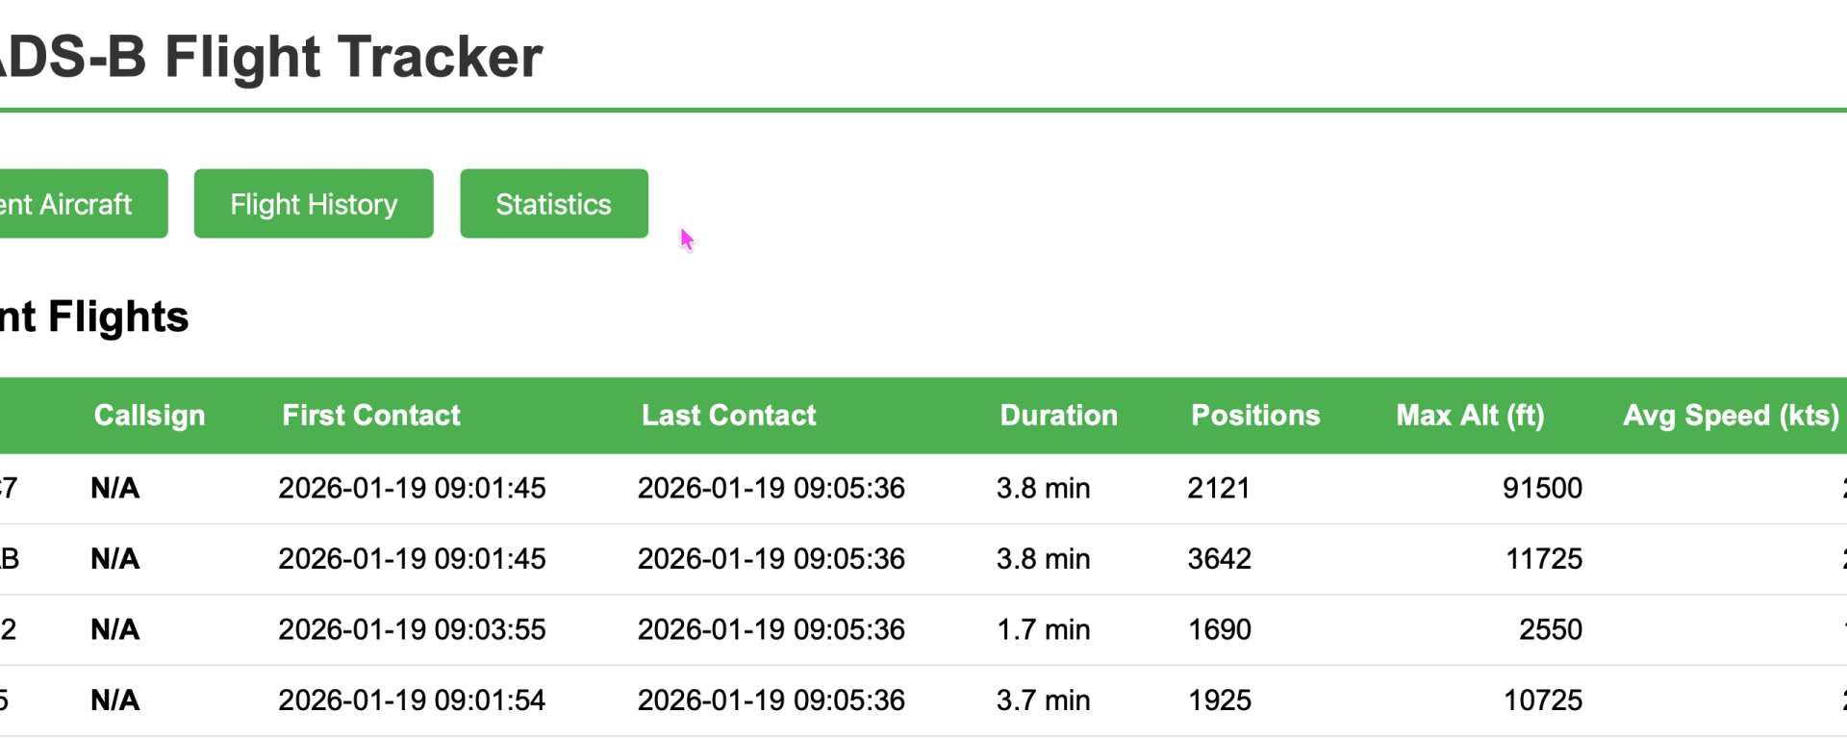Click the Flights section heading
This screenshot has width=1847, height=739.
pyautogui.click(x=96, y=317)
